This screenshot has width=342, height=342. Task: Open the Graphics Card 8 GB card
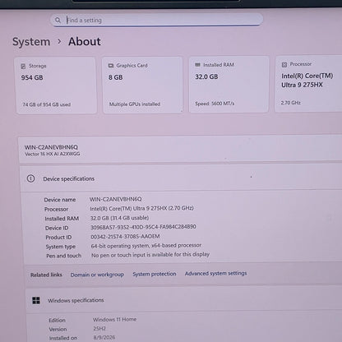[143, 85]
